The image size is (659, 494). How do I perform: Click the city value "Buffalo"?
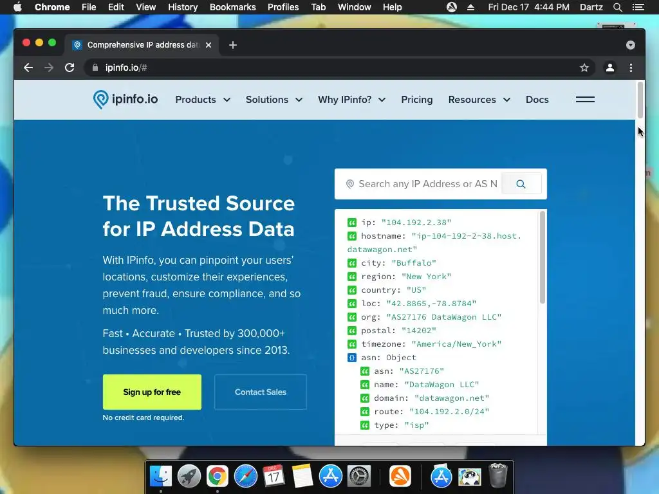[x=414, y=263]
